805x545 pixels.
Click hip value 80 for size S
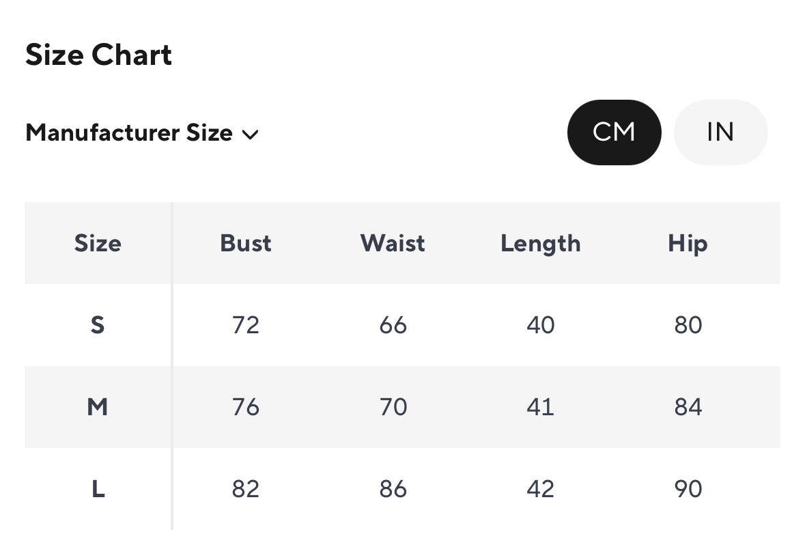[688, 325]
